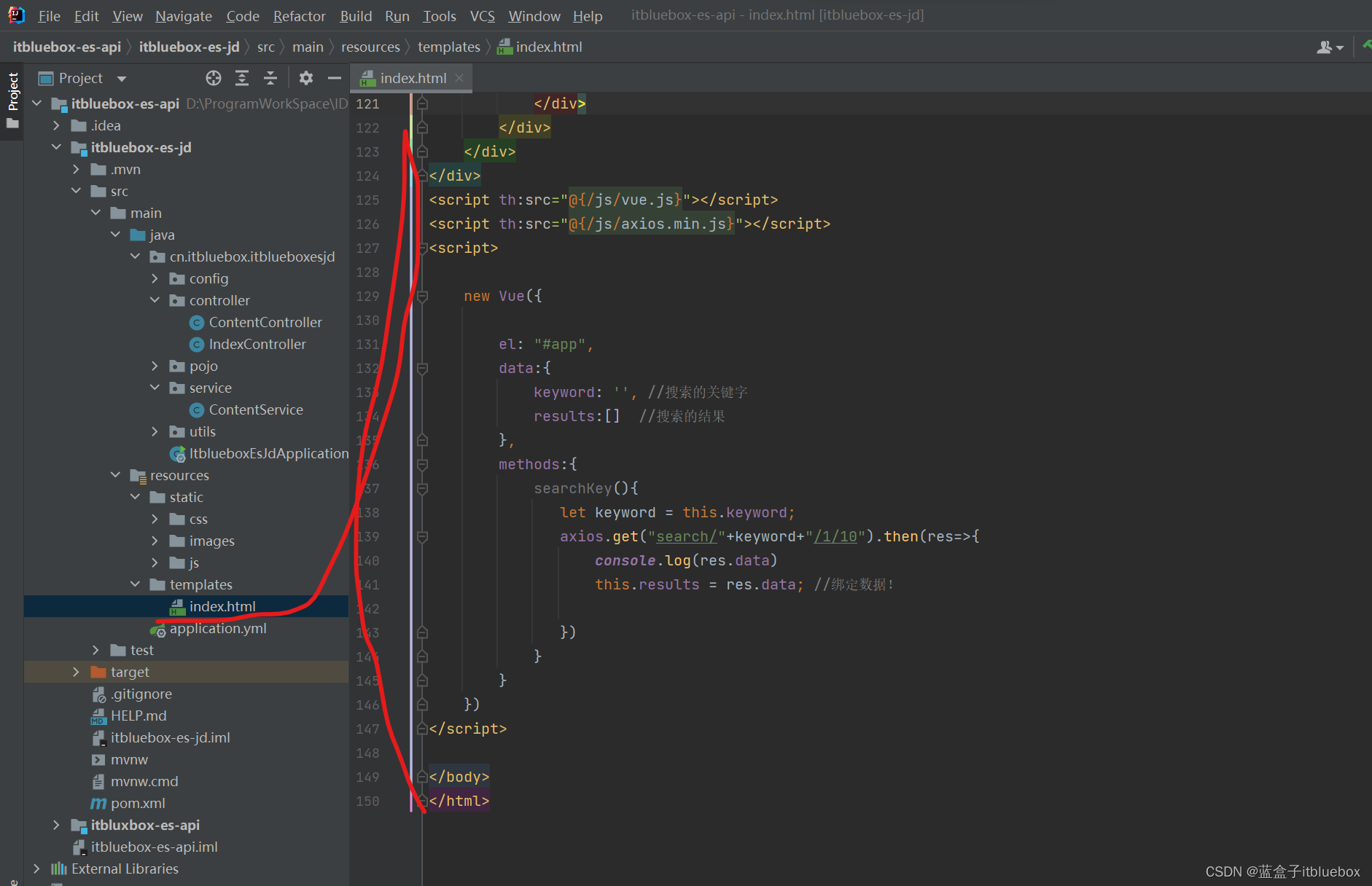
Task: Expand the utils package
Action: coord(155,431)
